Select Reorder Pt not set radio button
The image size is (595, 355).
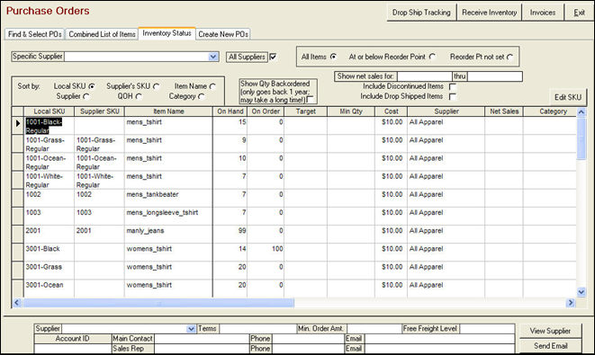509,58
